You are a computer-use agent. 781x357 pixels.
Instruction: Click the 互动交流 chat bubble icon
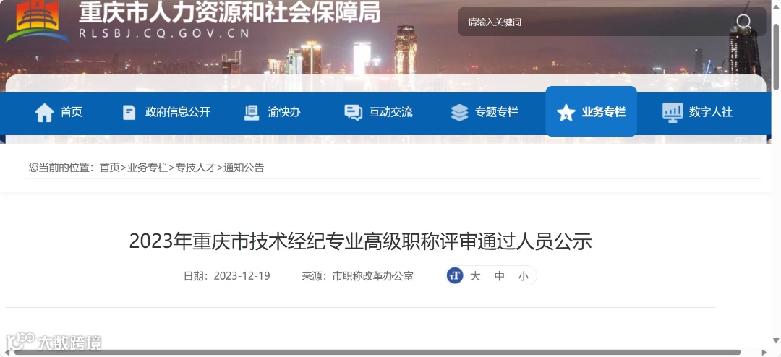(353, 113)
